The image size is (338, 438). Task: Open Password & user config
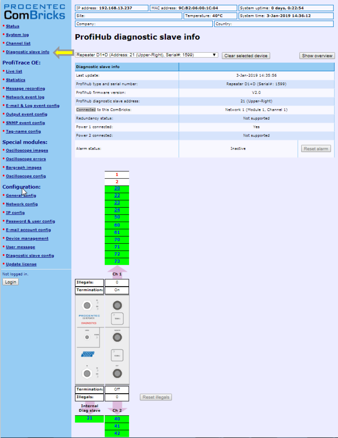(x=30, y=222)
